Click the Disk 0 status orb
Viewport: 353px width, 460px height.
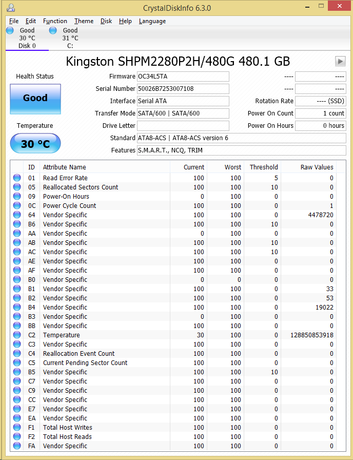10,30
